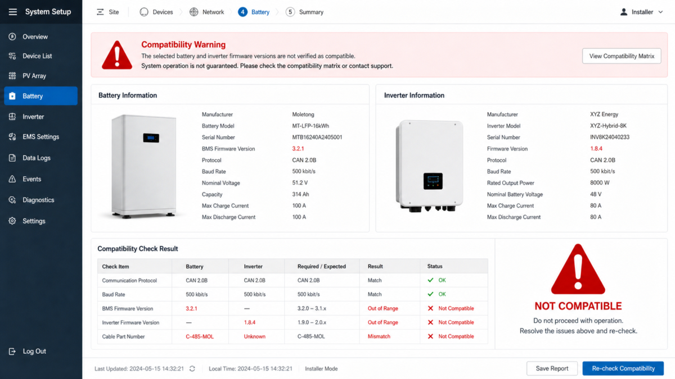The height and width of the screenshot is (379, 675).
Task: Click the step 4 Battery circle
Action: 242,12
